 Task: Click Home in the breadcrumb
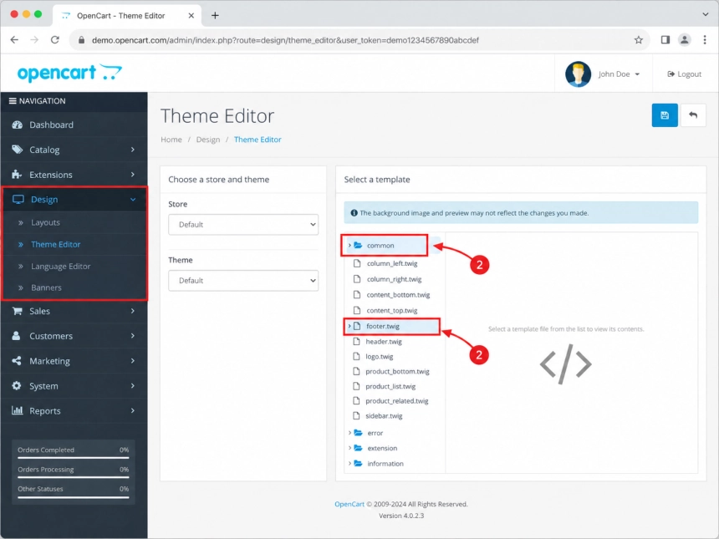(x=171, y=140)
